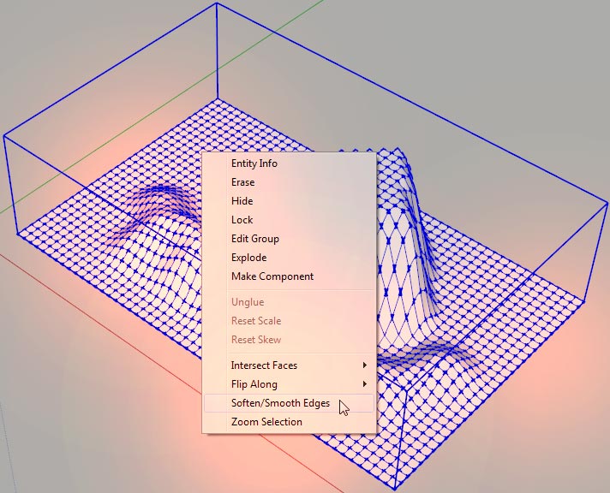The width and height of the screenshot is (610, 493).
Task: Open the Intersect Faces submenu
Action: point(289,365)
